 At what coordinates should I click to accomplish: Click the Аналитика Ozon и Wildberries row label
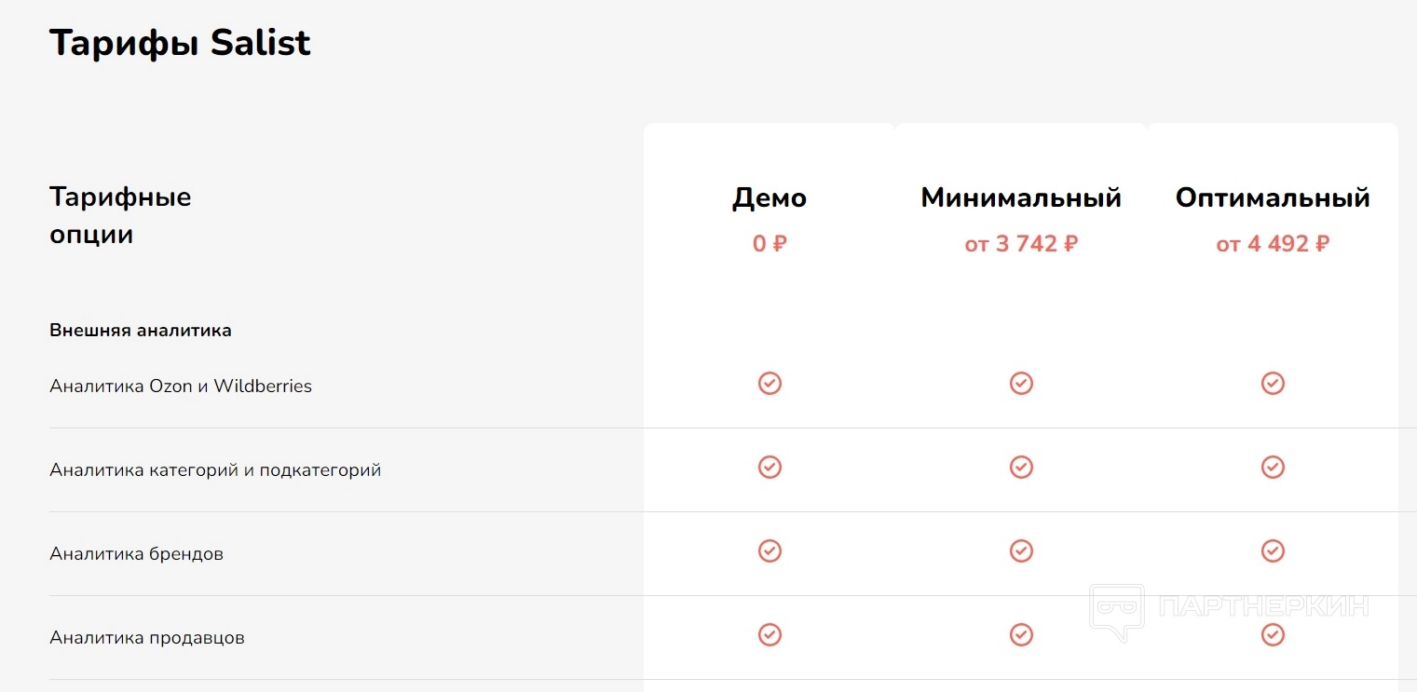pyautogui.click(x=181, y=386)
